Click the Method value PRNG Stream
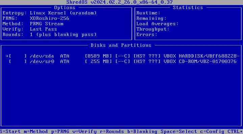Screen dimensions: 243x134 (47, 24)
